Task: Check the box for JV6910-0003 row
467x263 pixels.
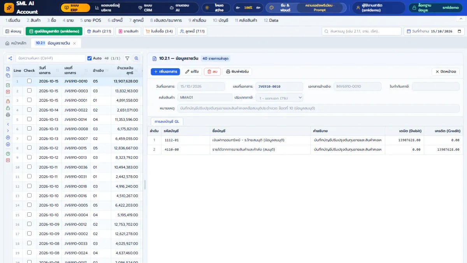Action: pyautogui.click(x=29, y=91)
